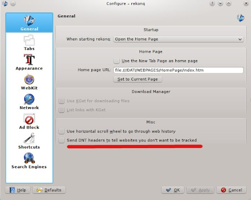
Task: Click the Apply button
Action: (x=200, y=190)
